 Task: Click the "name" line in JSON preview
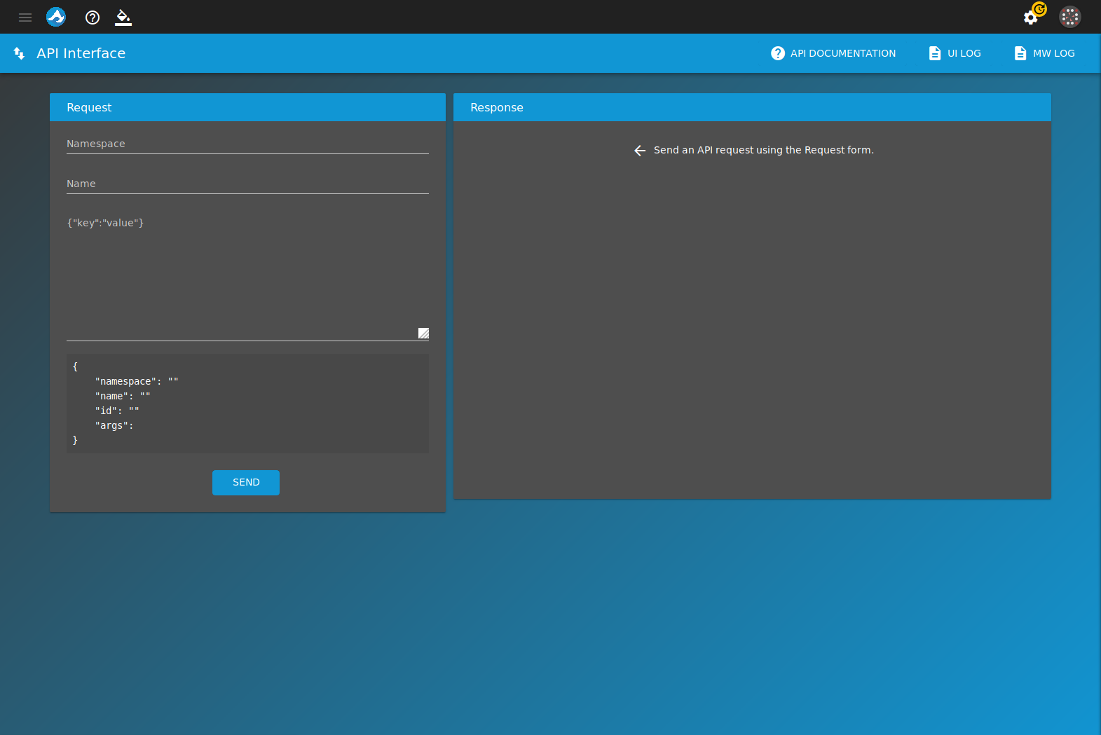pyautogui.click(x=123, y=396)
